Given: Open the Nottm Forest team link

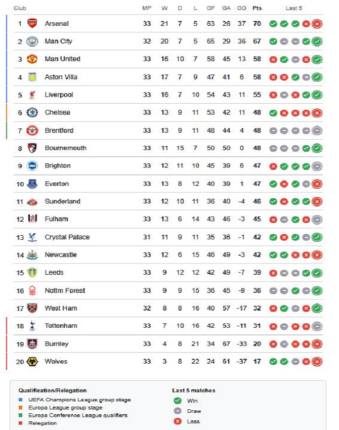Looking at the screenshot, I should 65,290.
